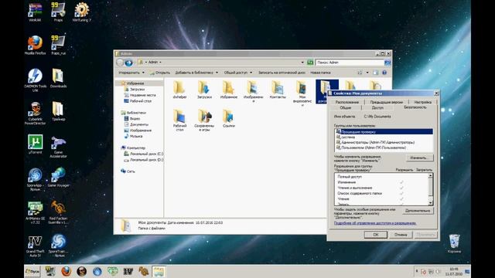Open the Корзина recycle bin
The height and width of the screenshot is (278, 495).
pos(454,243)
